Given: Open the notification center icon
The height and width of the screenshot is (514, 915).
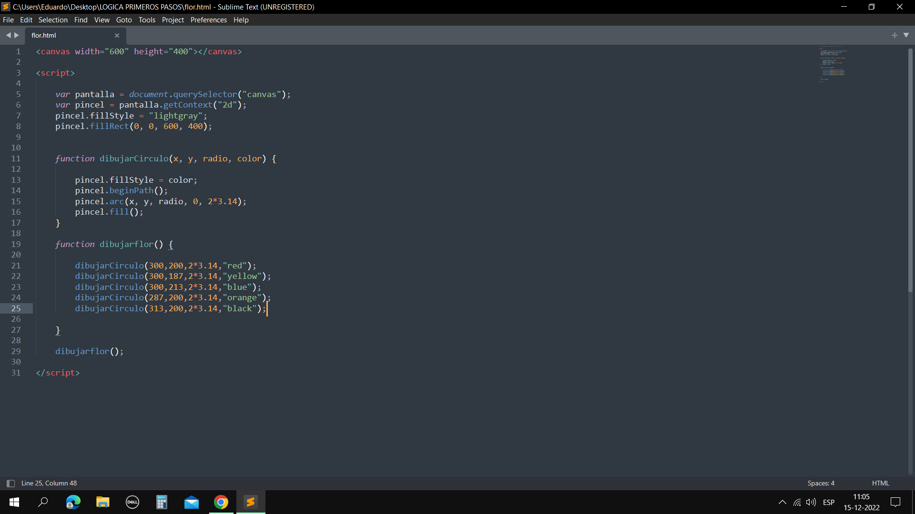Looking at the screenshot, I should (895, 502).
